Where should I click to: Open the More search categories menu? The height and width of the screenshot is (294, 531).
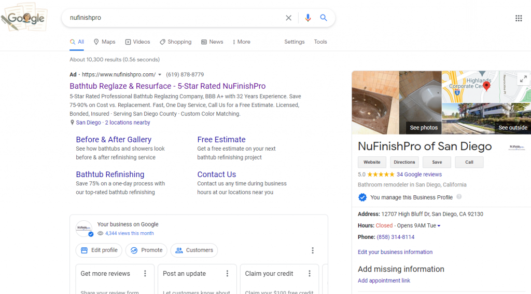[242, 42]
